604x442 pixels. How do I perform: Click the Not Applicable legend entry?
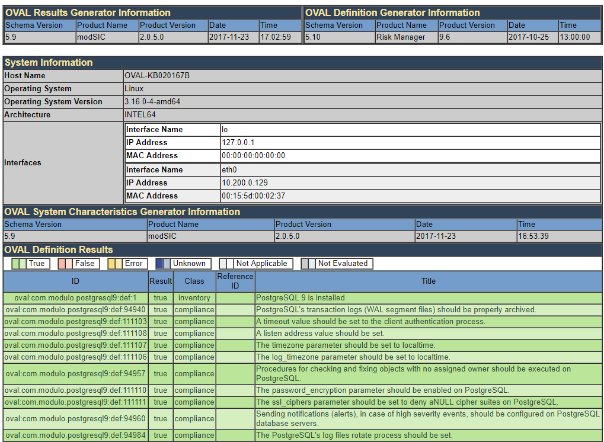(x=256, y=264)
